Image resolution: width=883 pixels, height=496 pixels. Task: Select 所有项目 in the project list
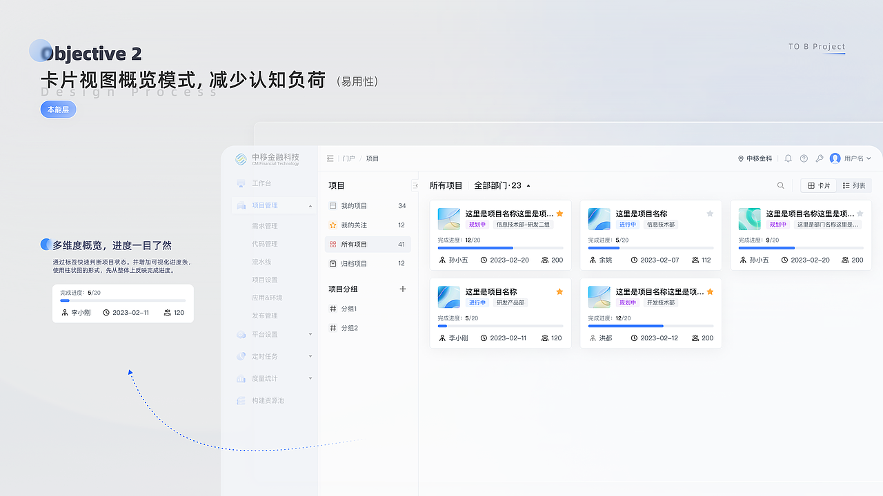(368, 245)
